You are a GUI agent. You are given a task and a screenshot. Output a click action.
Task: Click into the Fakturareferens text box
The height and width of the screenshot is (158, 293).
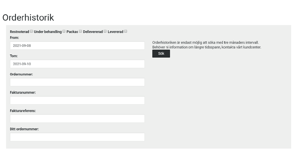[x=77, y=119]
